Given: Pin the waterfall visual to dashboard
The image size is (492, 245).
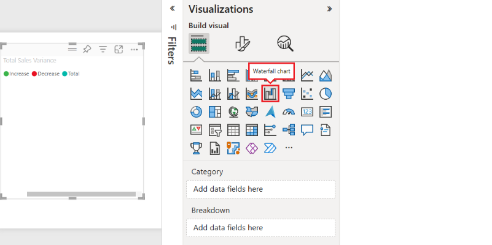Looking at the screenshot, I should coord(87,49).
